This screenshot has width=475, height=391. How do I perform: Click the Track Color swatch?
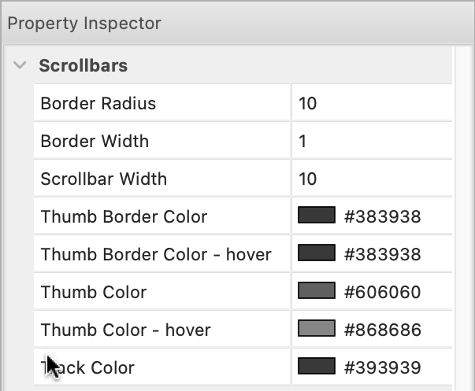coord(317,367)
